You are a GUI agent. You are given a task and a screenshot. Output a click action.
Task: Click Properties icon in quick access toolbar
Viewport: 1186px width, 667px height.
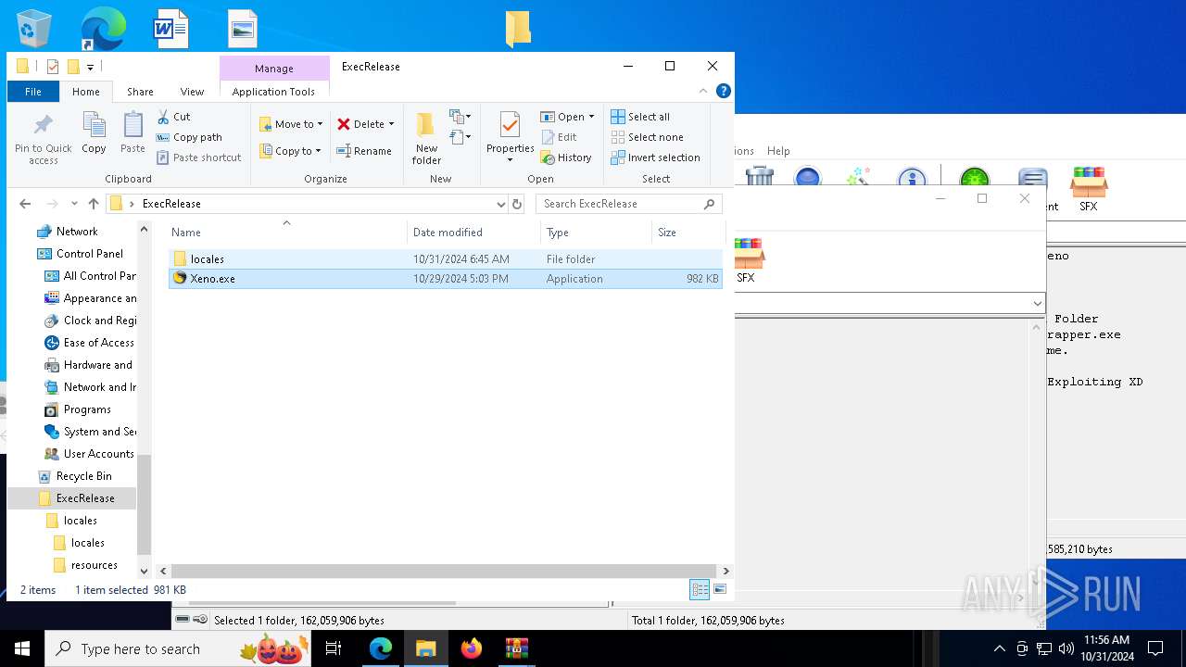click(53, 67)
